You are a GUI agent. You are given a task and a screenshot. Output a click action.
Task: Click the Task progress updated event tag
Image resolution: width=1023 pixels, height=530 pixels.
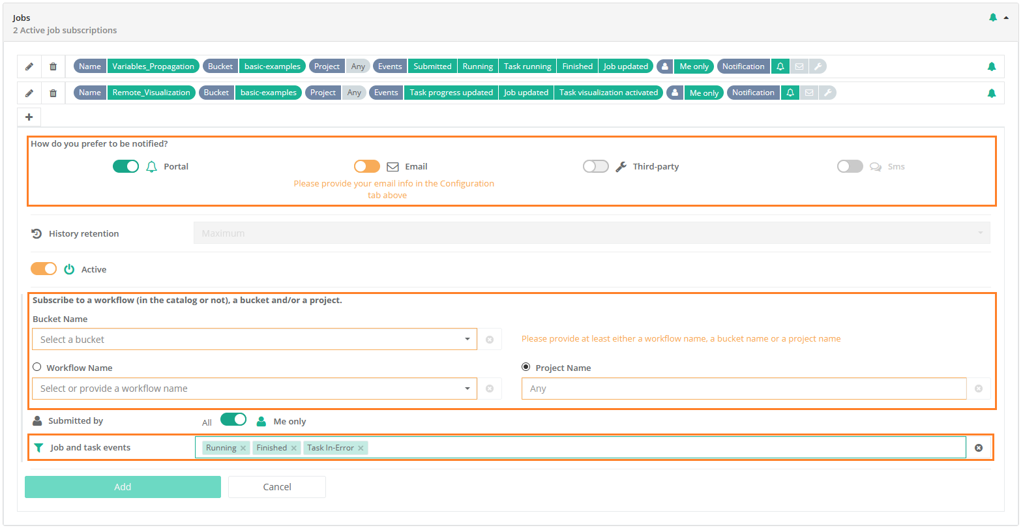pos(451,93)
